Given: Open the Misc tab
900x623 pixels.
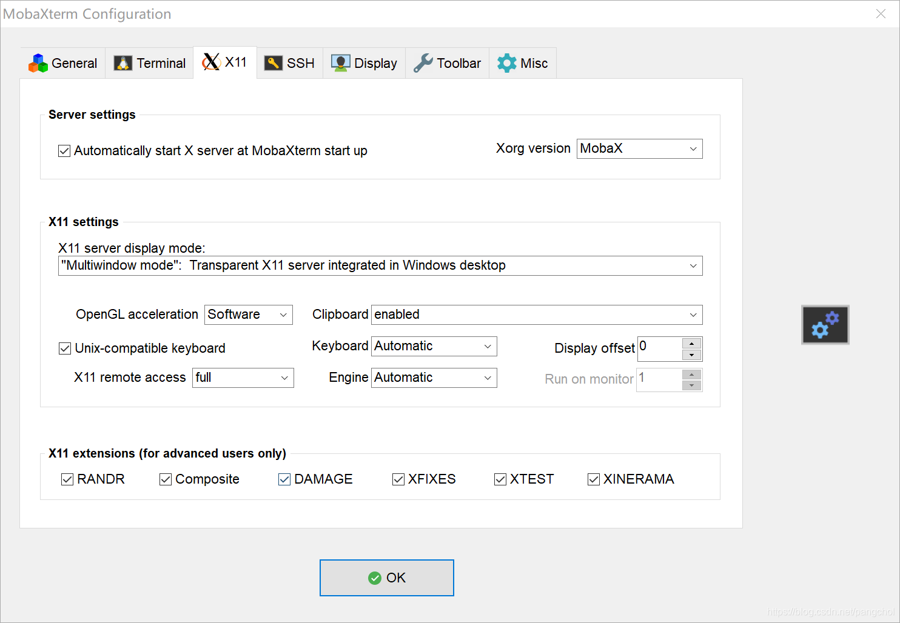Looking at the screenshot, I should [523, 63].
